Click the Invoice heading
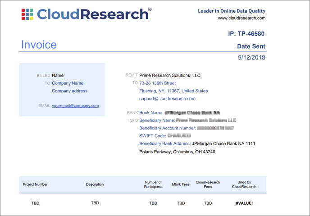 (x=39, y=45)
